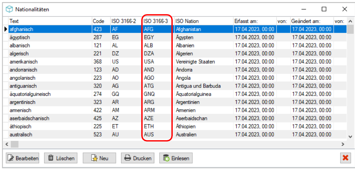Select the row 'albanisch'
The image size is (355, 169).
click(175, 45)
